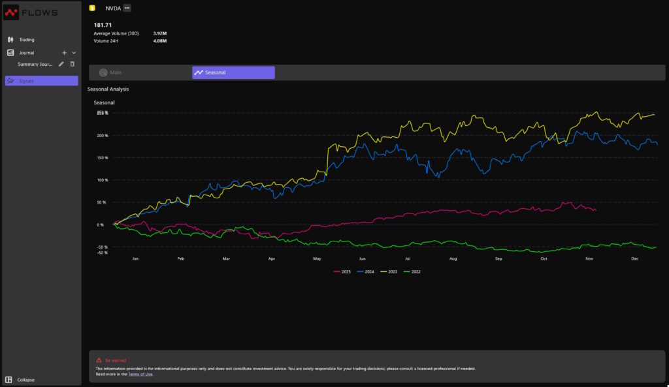Screen dimensions: 669x387
Task: Select the Seasonal tab
Action: (x=233, y=72)
